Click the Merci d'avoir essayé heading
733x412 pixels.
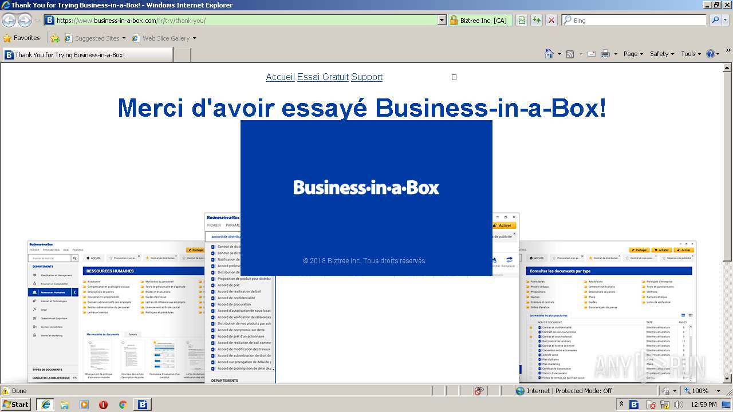coord(362,108)
